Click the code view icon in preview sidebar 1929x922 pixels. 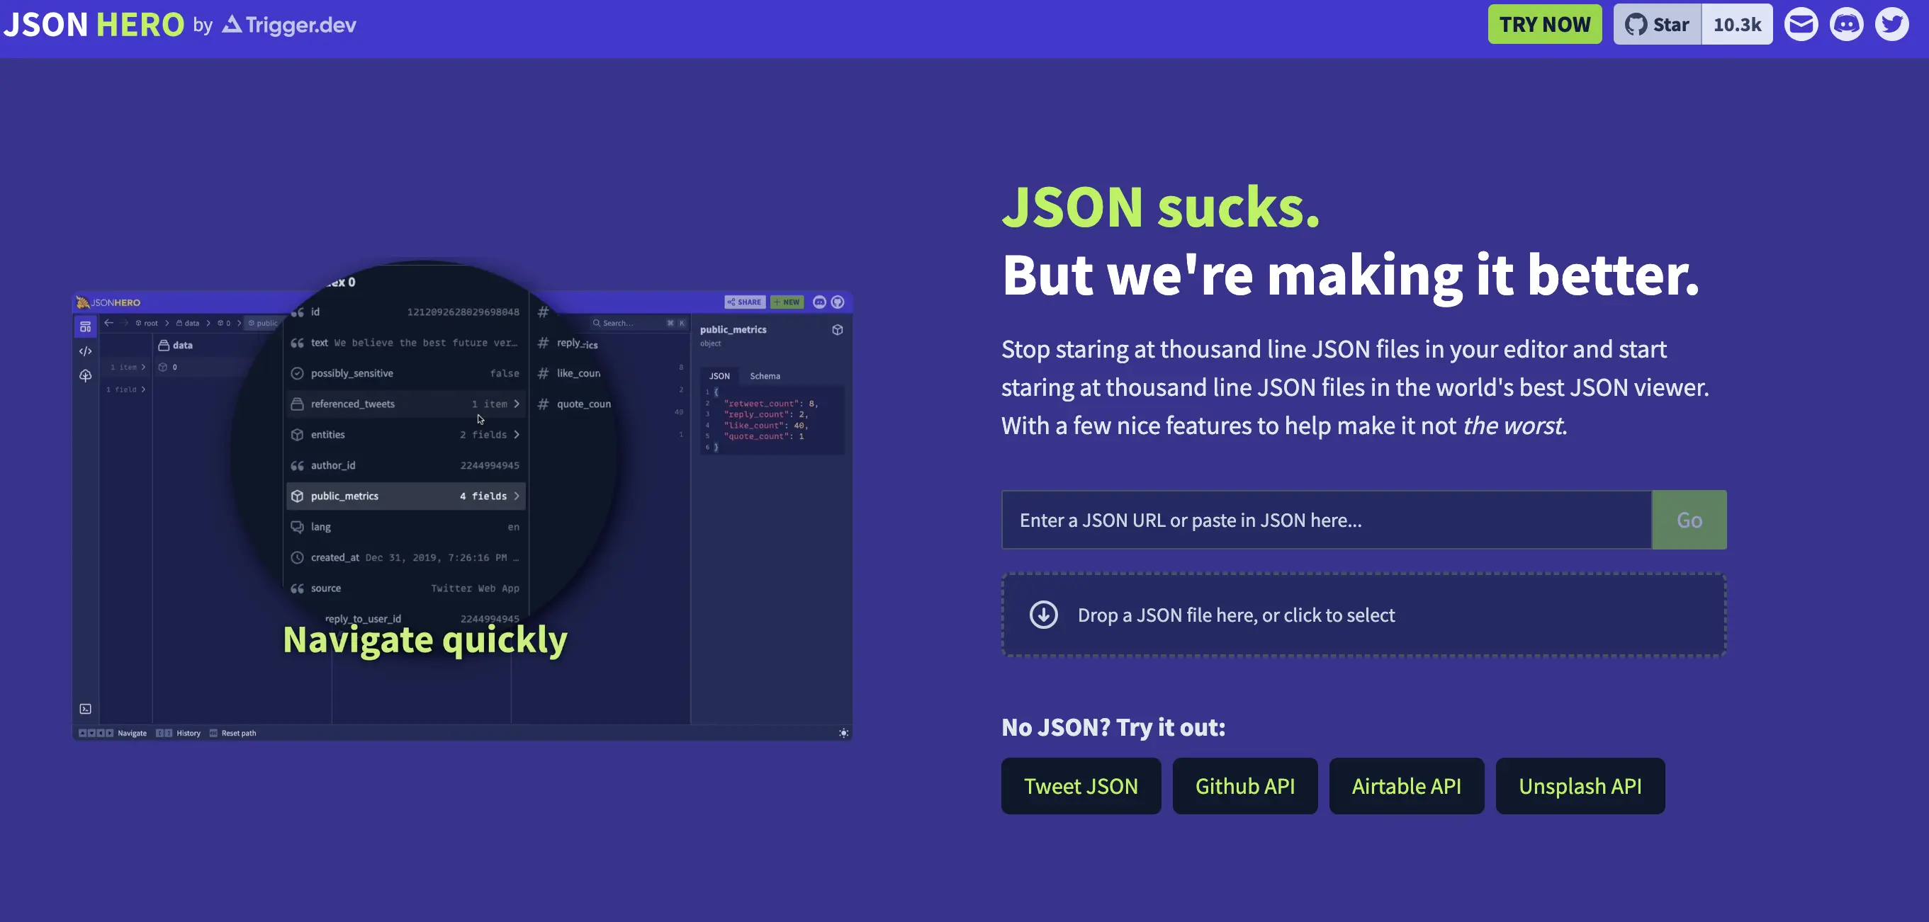(85, 351)
